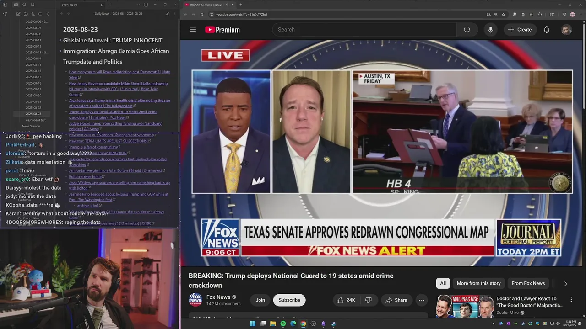
Task: Select file 2025-08-19 in explorer
Action: [x=33, y=89]
